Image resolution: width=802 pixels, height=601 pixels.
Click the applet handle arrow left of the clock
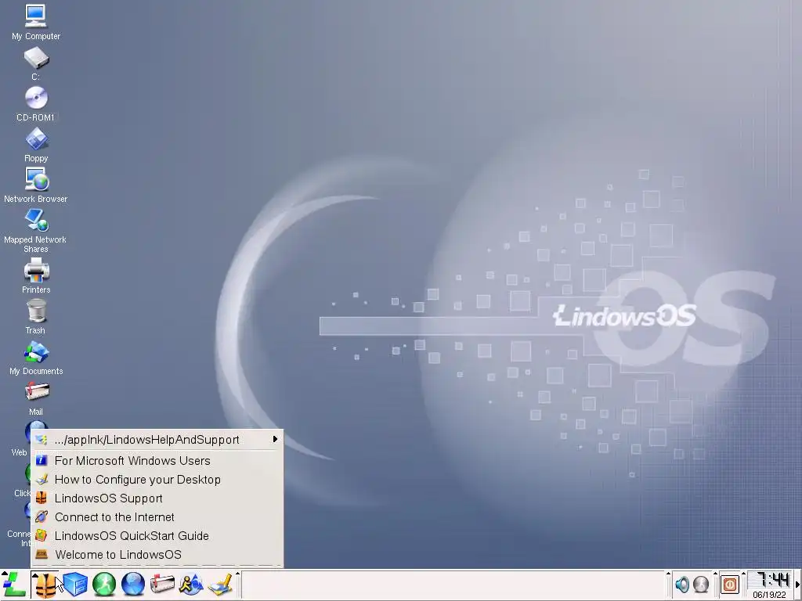[744, 574]
